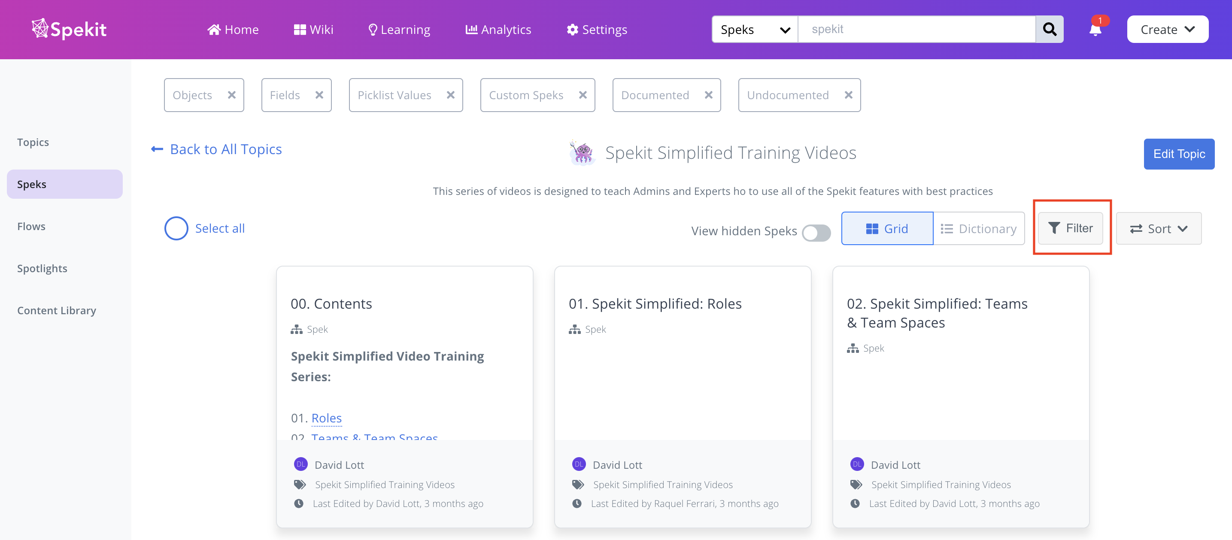Click the tag icon on Contents card
This screenshot has width=1232, height=540.
pyautogui.click(x=300, y=485)
